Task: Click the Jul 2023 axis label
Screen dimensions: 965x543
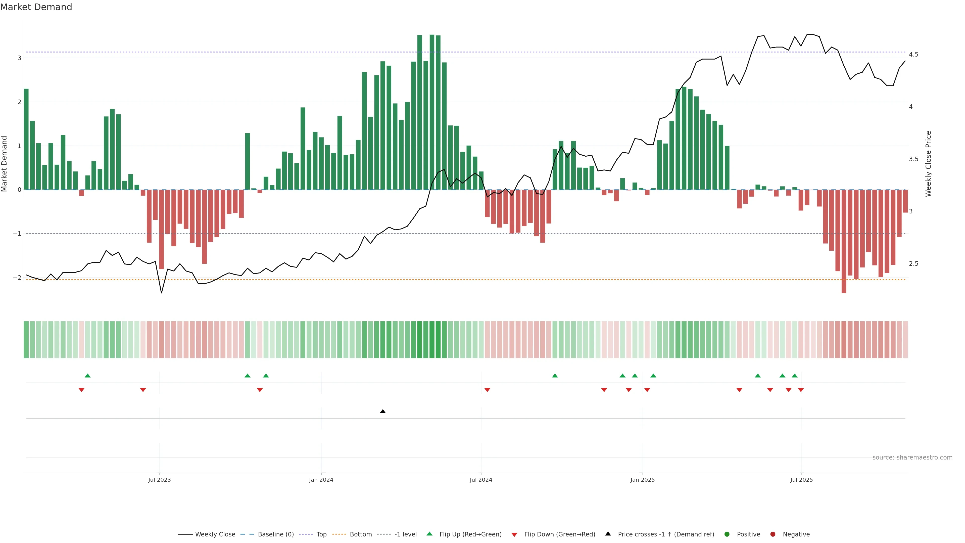Action: click(159, 480)
